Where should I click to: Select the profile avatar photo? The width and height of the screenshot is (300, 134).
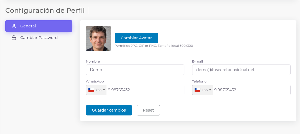98,38
